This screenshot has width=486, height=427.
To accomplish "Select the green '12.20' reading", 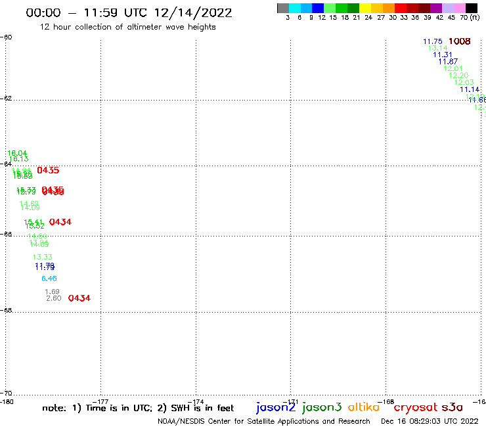I will 458,76.
